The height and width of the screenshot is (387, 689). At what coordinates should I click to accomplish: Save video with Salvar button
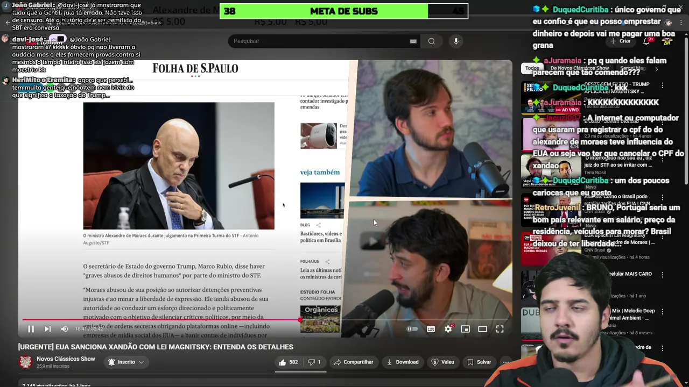(479, 362)
